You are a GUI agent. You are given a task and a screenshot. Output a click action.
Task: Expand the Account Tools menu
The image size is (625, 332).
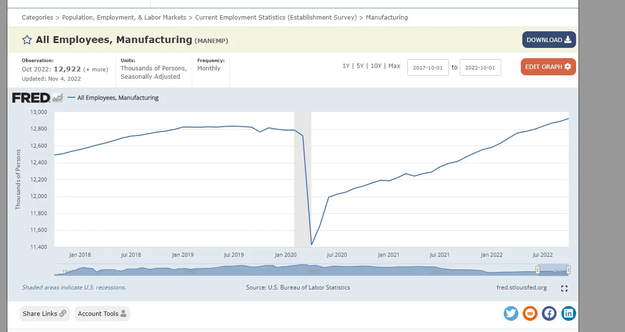point(102,314)
